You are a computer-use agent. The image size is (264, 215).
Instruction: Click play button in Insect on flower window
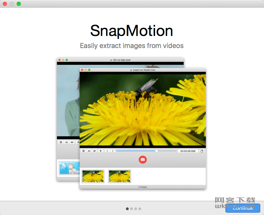pos(101,151)
